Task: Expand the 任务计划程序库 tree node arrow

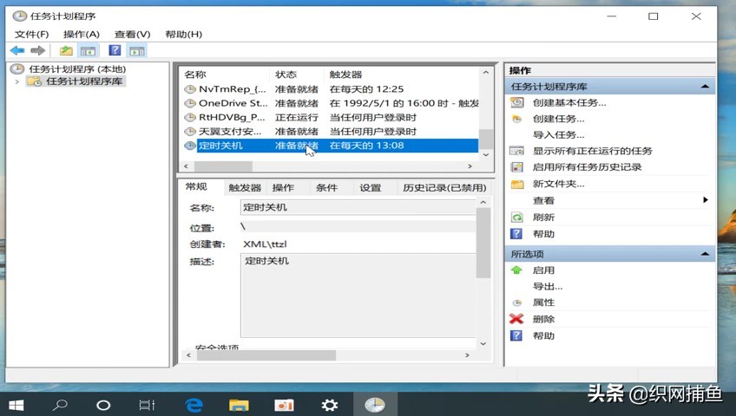Action: tap(17, 81)
